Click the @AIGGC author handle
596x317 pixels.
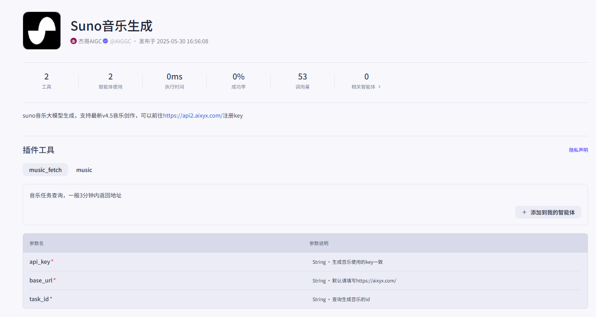(120, 41)
